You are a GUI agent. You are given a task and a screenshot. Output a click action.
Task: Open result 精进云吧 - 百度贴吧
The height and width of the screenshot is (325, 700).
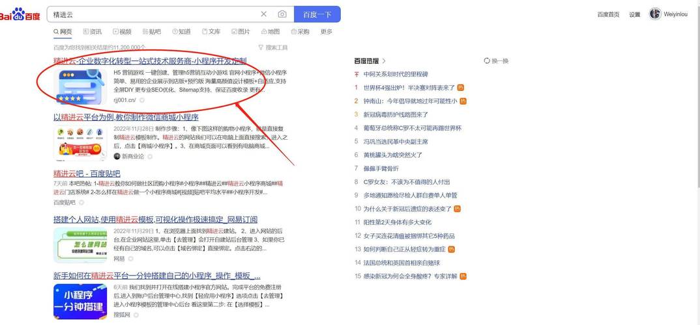[87, 174]
